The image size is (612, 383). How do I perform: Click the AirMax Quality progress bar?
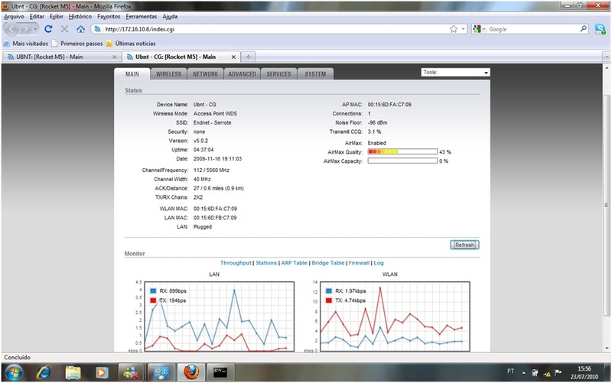point(402,151)
